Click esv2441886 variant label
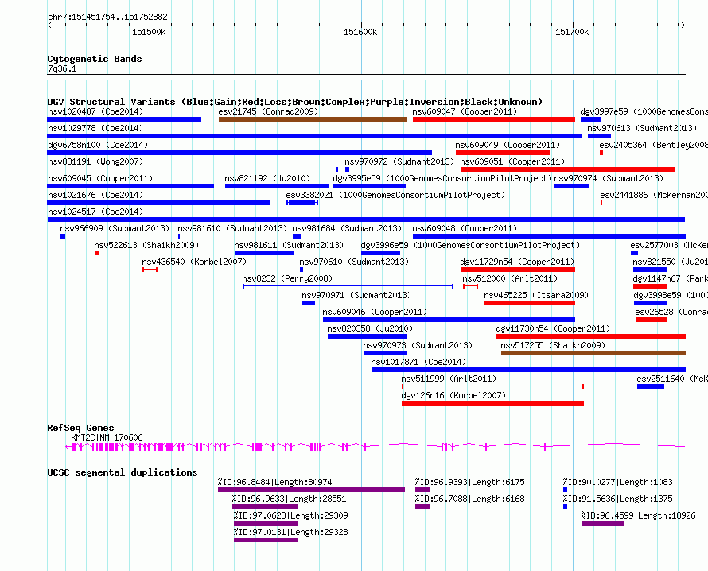708x571 pixels. [x=654, y=195]
